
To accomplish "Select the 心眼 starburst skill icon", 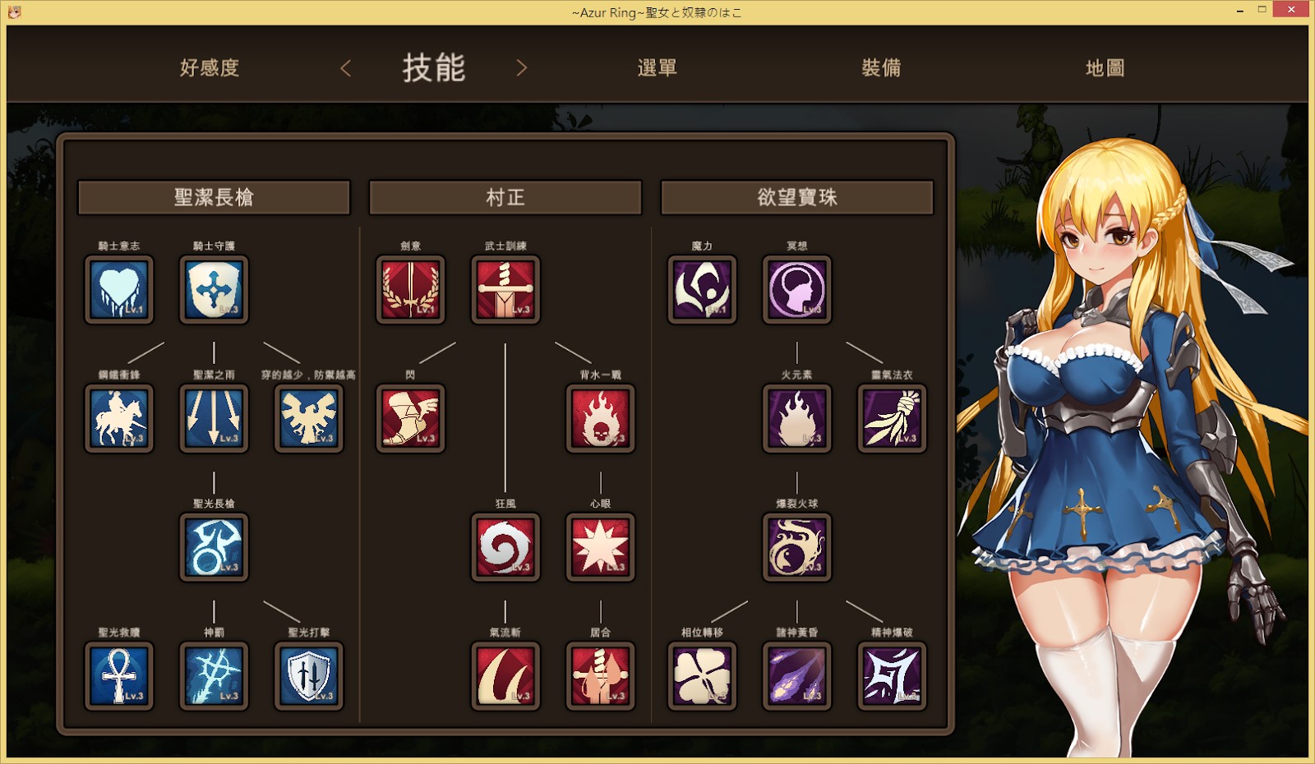I will click(601, 547).
